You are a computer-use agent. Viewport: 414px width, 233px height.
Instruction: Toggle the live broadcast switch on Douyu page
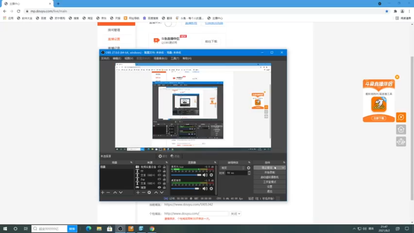(x=170, y=23)
